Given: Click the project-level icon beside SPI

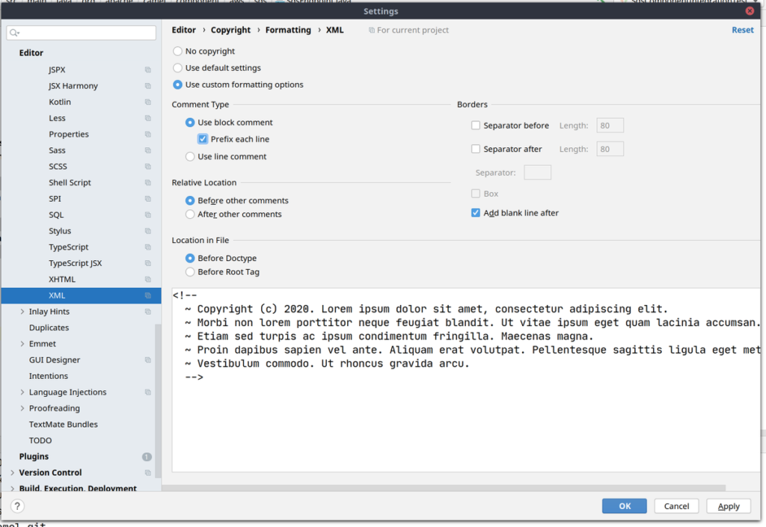Looking at the screenshot, I should click(148, 199).
